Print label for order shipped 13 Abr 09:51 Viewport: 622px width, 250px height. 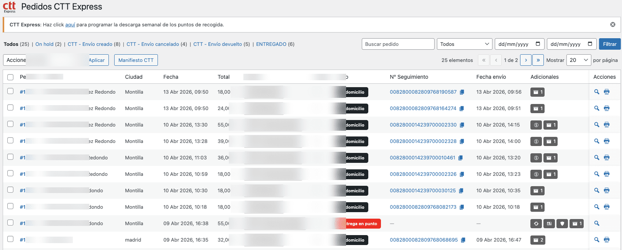point(607,108)
